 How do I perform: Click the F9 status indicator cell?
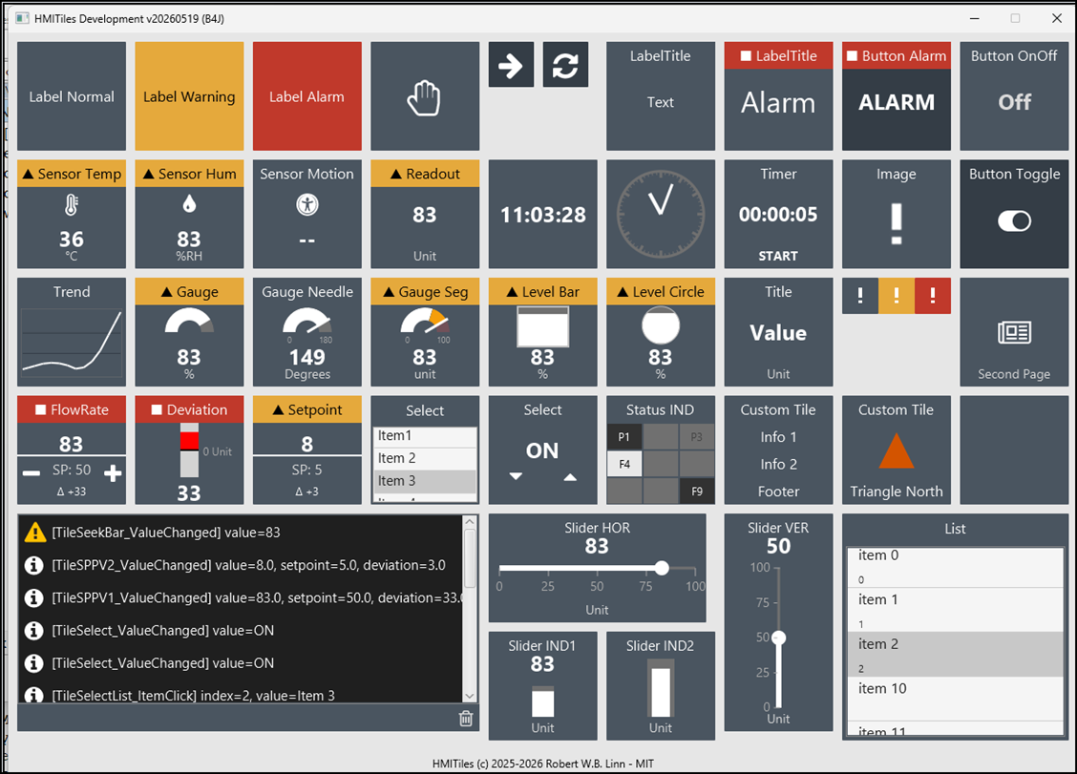(x=696, y=492)
